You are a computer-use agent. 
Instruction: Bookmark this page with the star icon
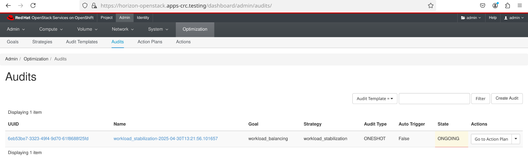tap(431, 5)
